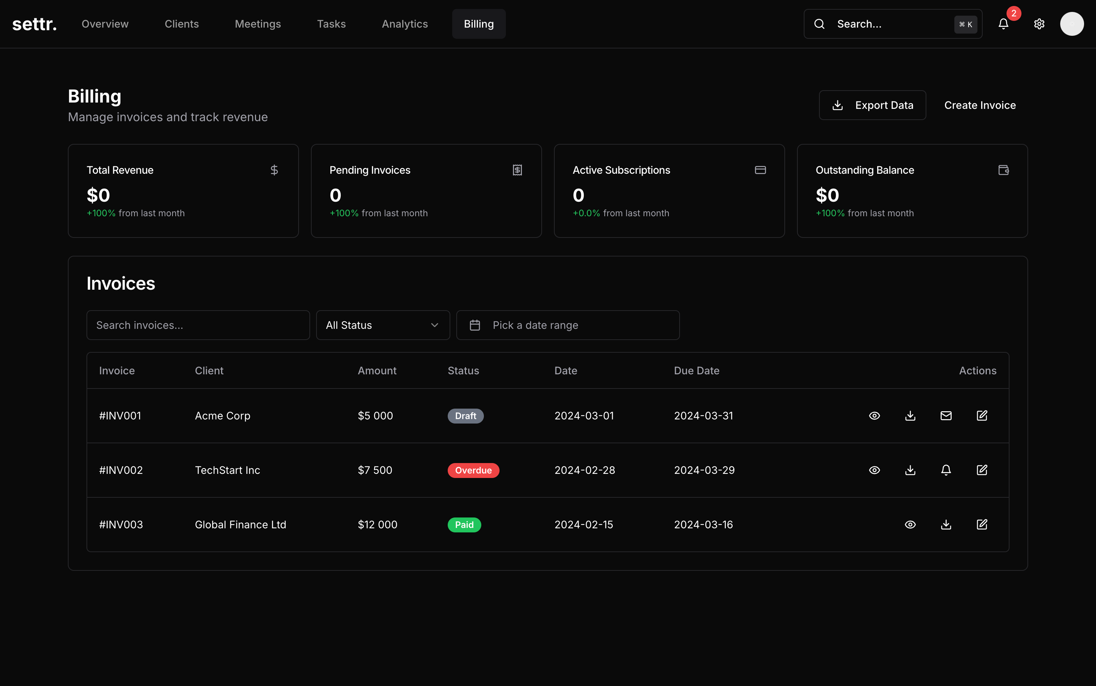Click the ⌘K shortcut badge
1096x686 pixels.
point(966,25)
